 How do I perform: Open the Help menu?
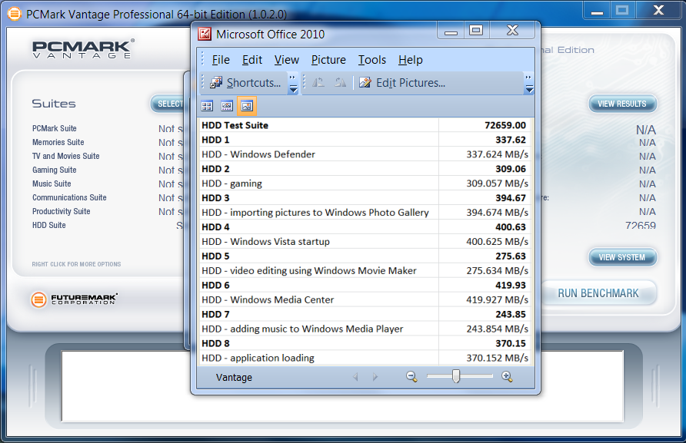click(411, 60)
